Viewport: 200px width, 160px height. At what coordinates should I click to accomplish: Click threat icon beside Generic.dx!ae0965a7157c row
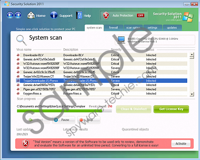(18, 85)
